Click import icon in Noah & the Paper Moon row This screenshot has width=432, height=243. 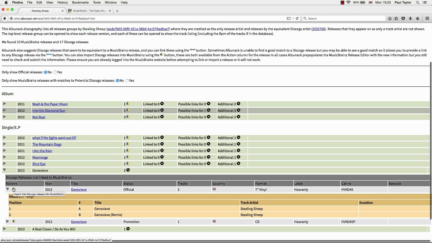pyautogui.click(x=128, y=104)
